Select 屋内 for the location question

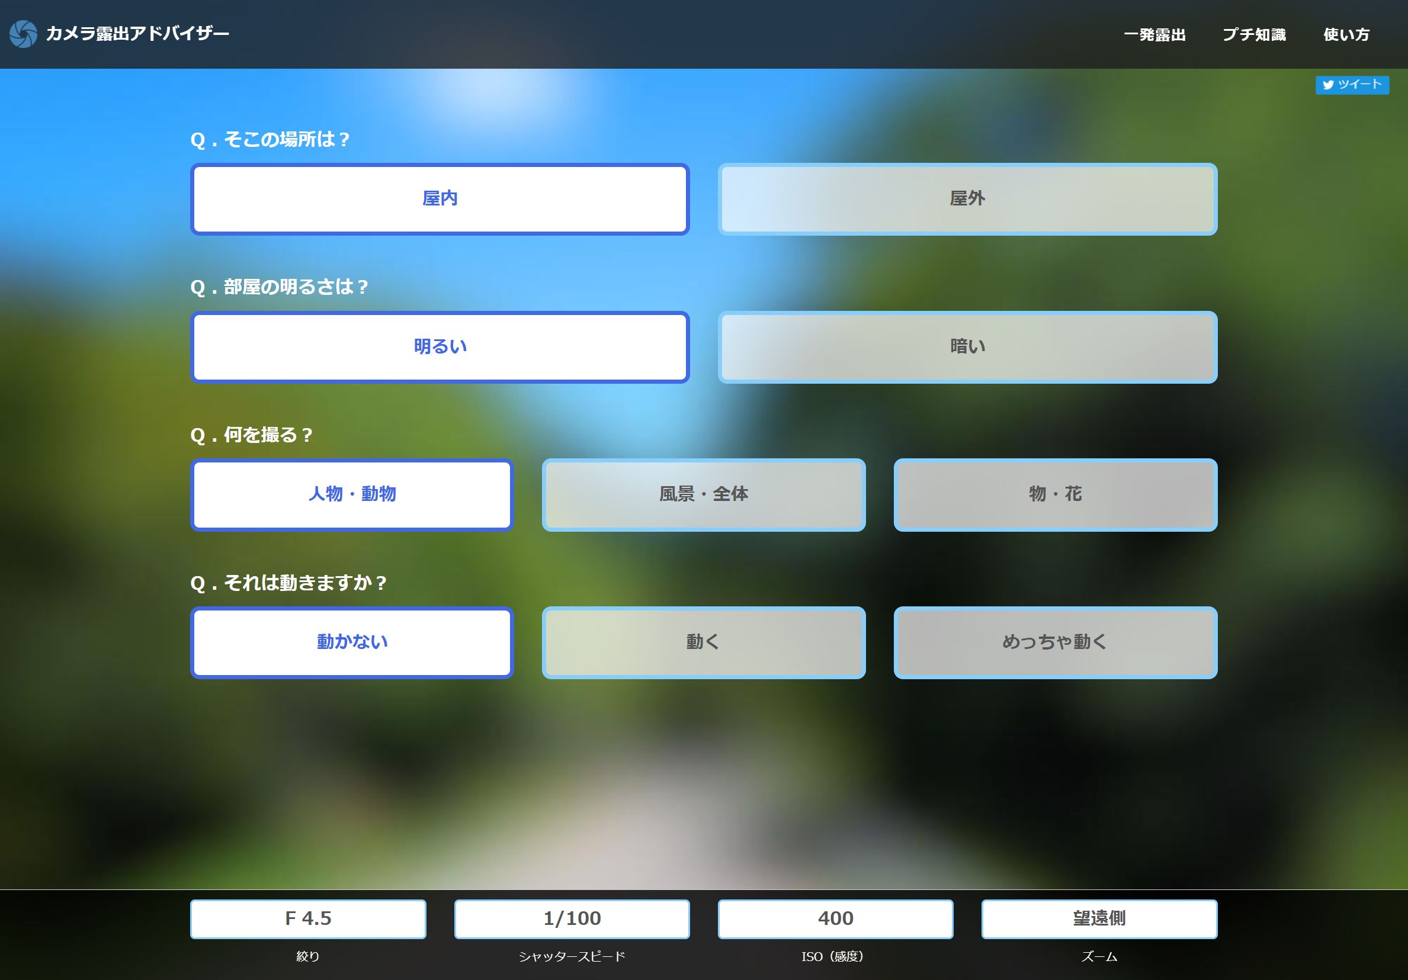click(x=440, y=198)
